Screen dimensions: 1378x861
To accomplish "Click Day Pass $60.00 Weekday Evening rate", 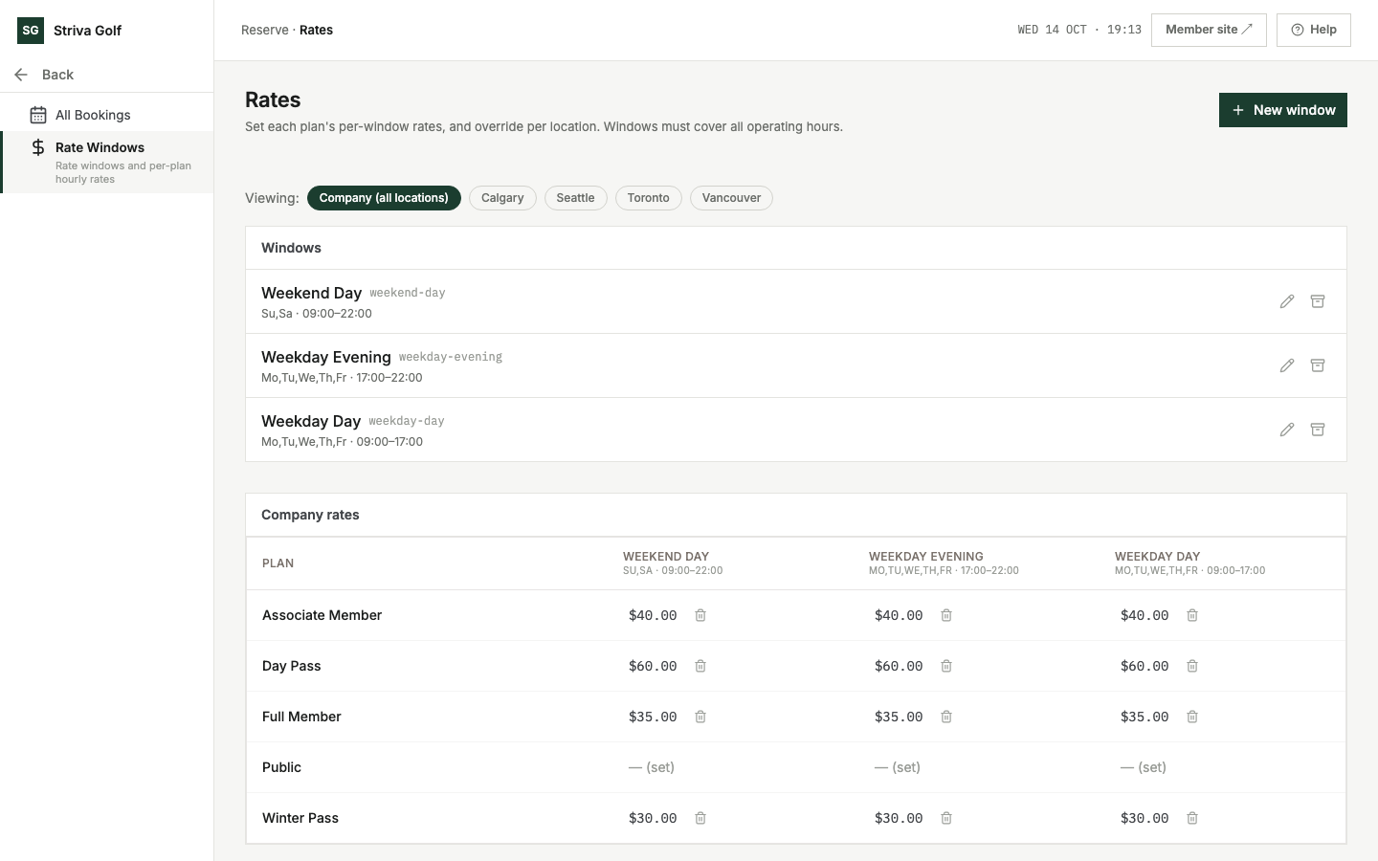I will click(x=899, y=666).
